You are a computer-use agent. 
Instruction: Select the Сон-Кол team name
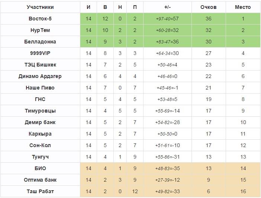pyautogui.click(x=40, y=145)
